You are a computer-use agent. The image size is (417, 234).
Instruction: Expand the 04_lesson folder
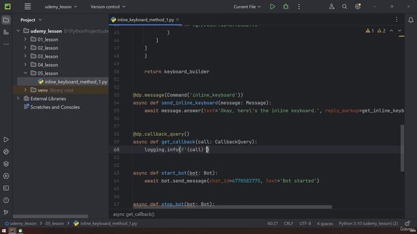(25, 65)
